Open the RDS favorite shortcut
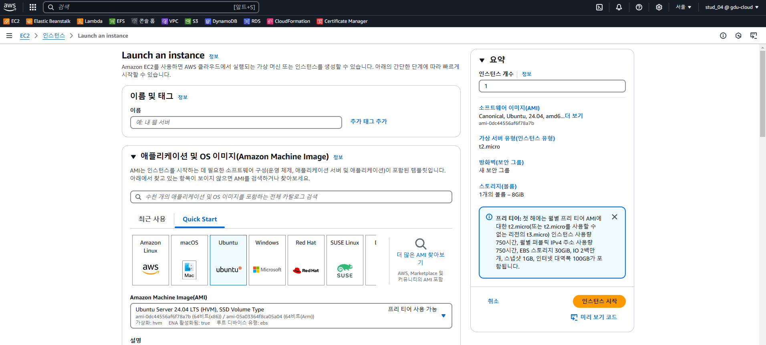Screen dimensions: 766x345 pos(252,21)
